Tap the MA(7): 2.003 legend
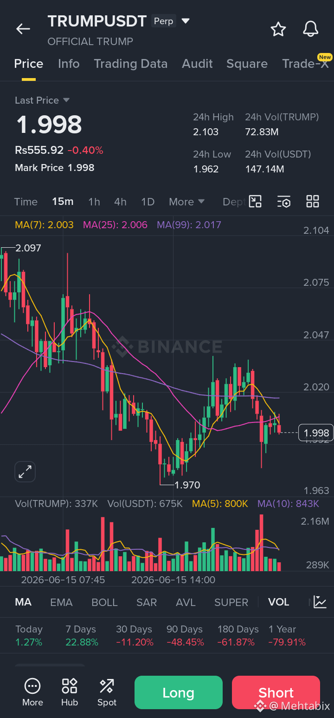Screen dimensions: 334x718 click(44, 225)
